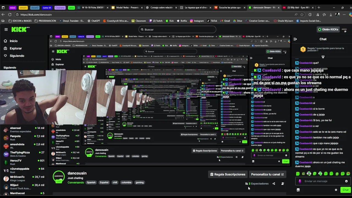Open the chat shop icon below the input
Screen dimensions: 352x198
298,190
